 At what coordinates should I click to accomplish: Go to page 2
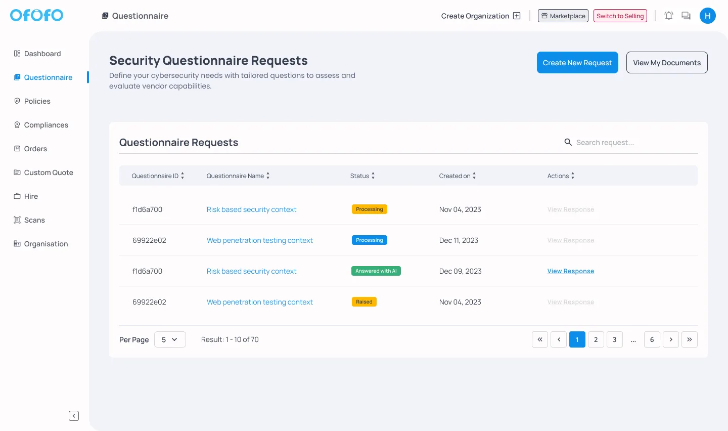(x=596, y=339)
